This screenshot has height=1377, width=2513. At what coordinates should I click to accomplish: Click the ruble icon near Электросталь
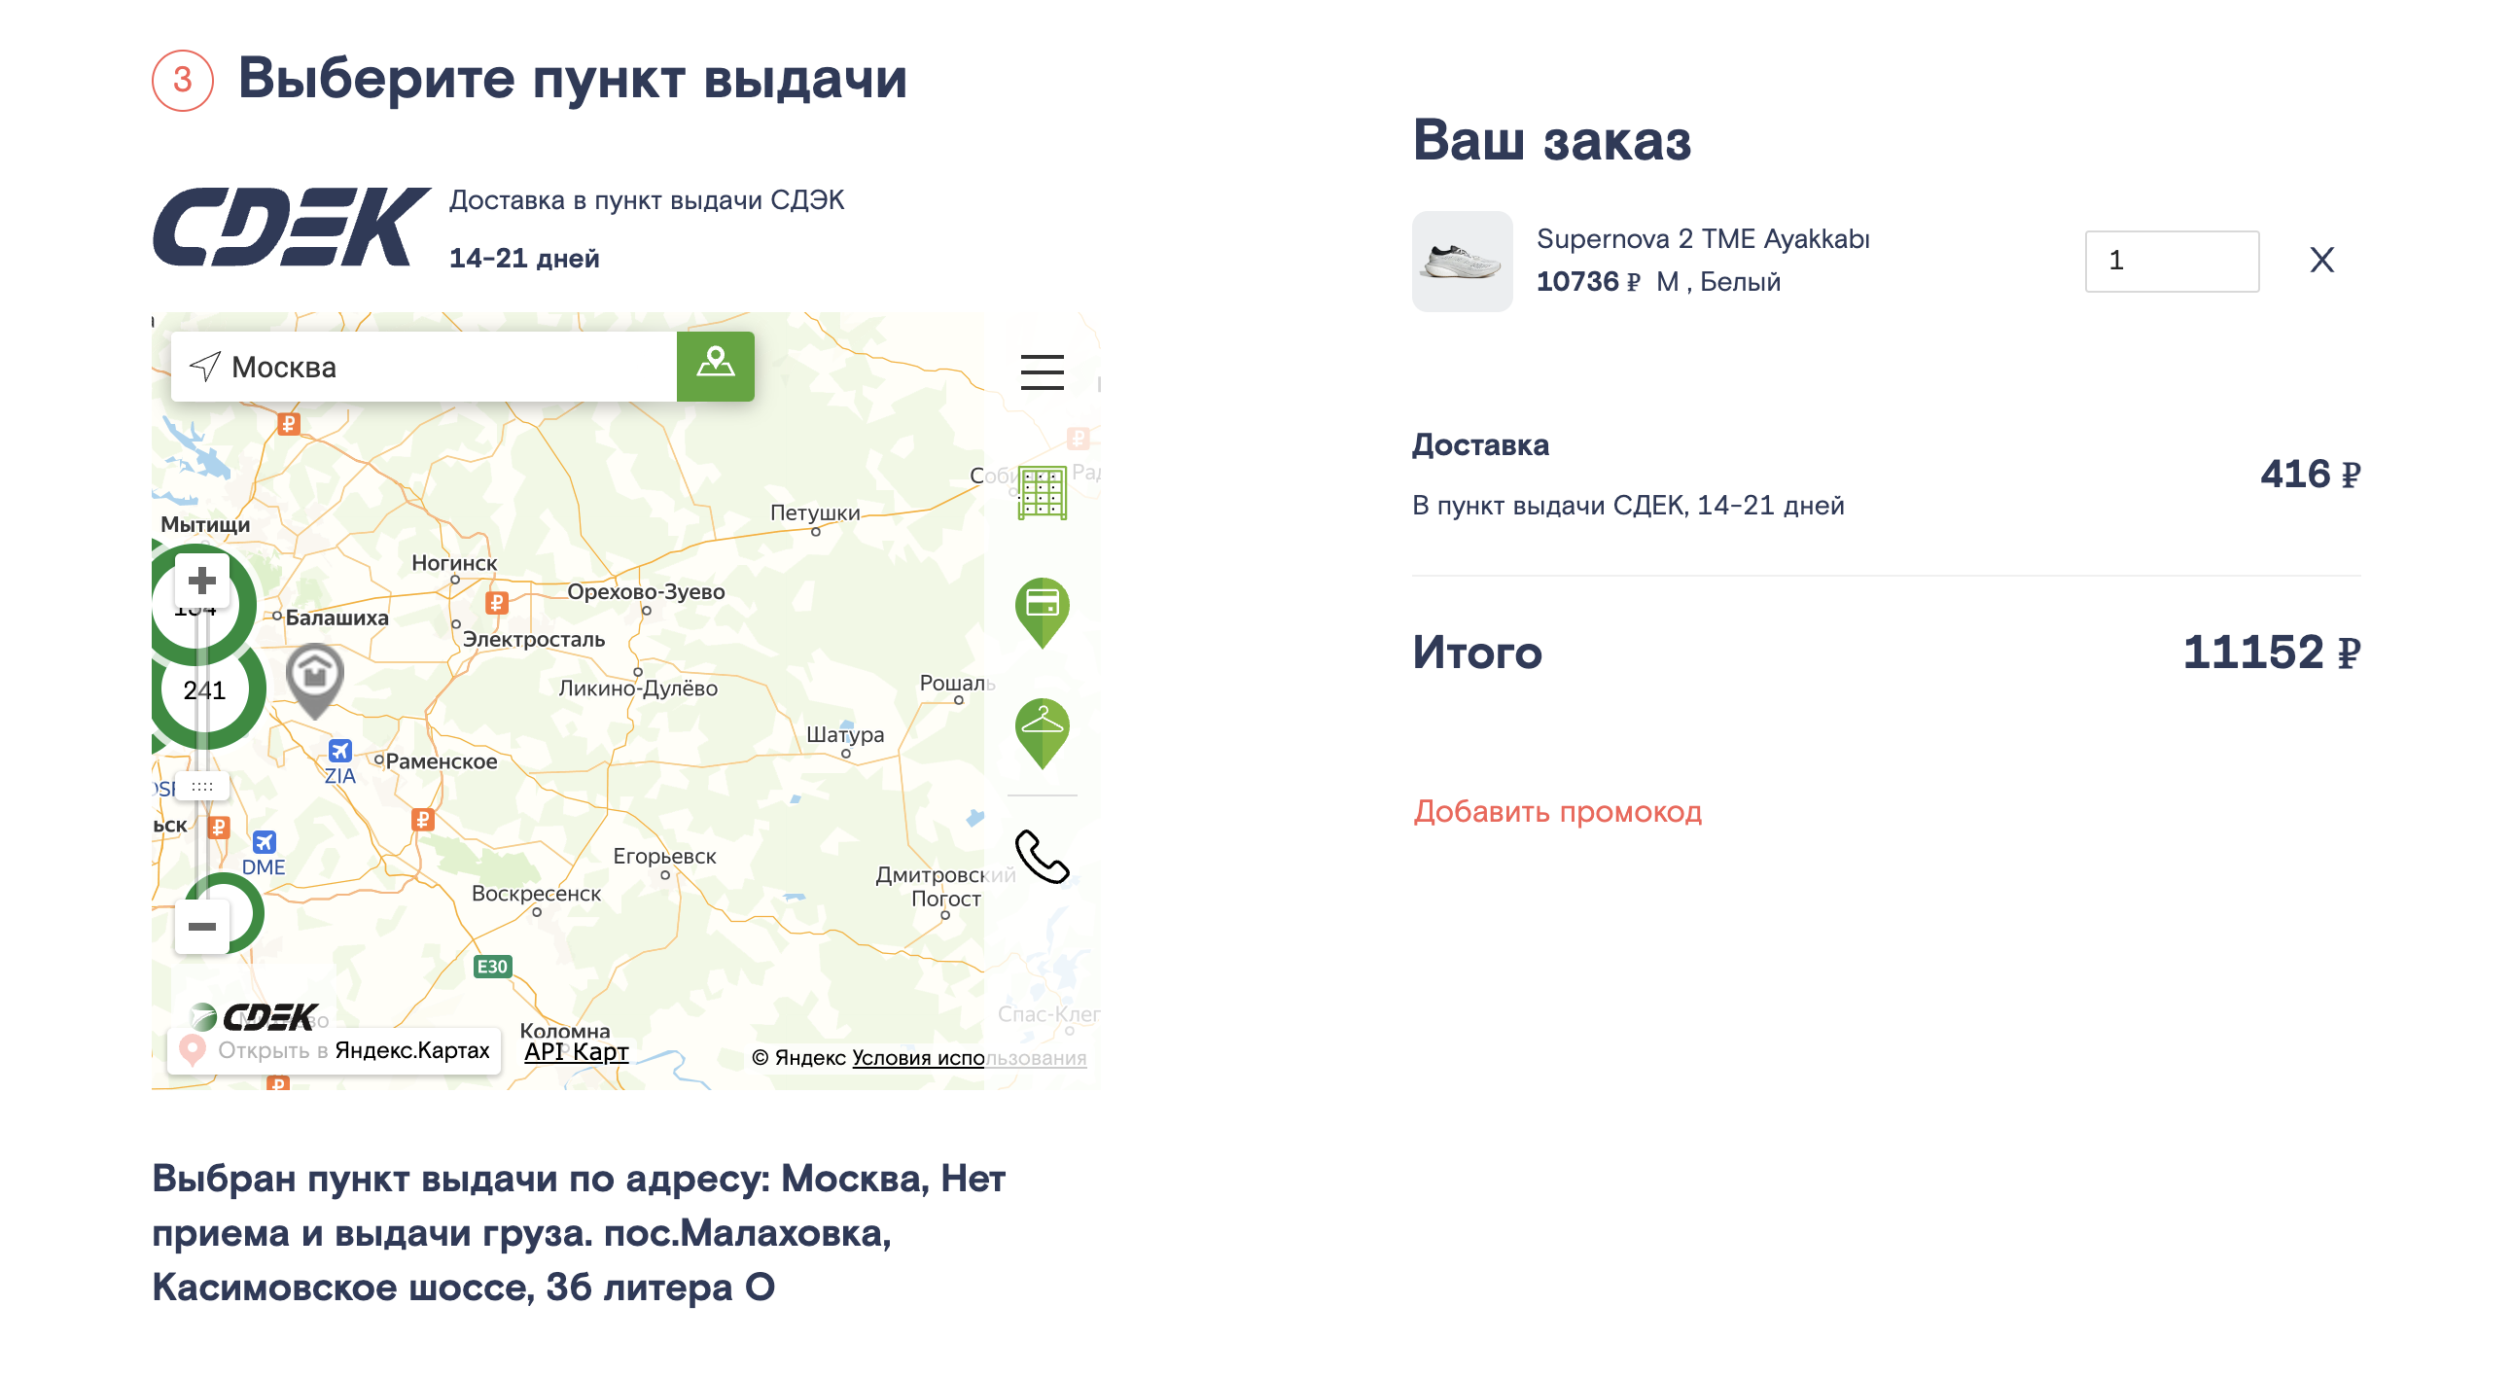pos(497,603)
